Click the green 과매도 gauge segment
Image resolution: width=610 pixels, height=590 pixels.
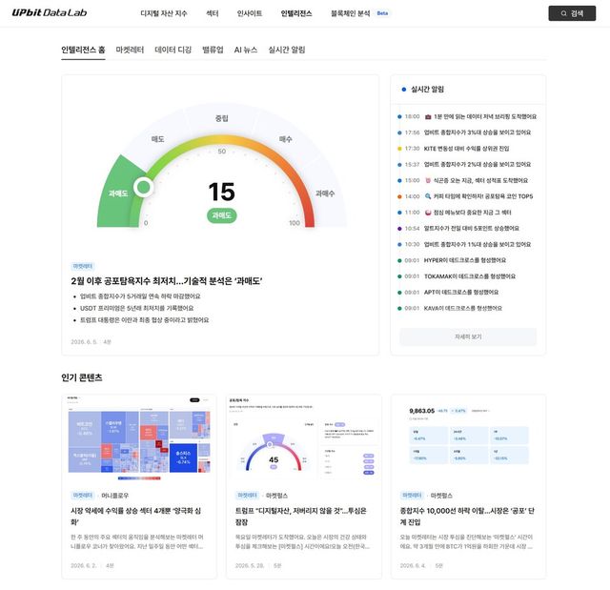[116, 193]
